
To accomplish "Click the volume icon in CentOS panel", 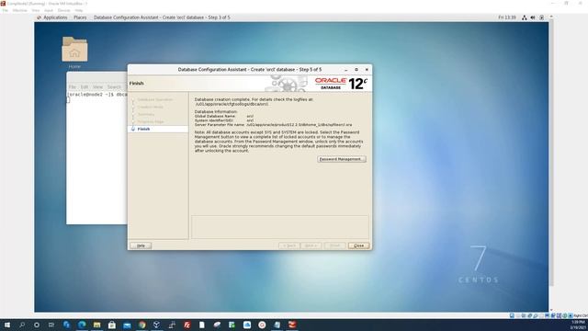I will coord(533,17).
